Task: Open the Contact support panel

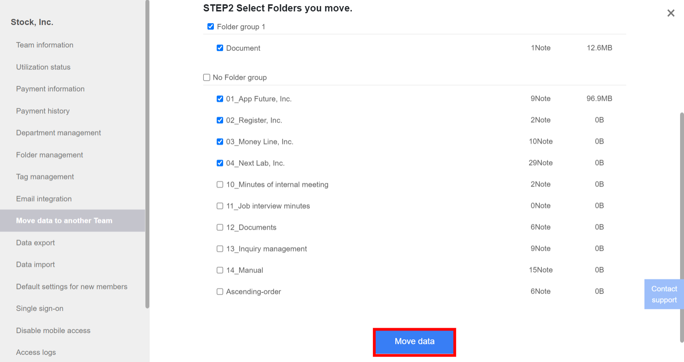Action: pyautogui.click(x=664, y=294)
